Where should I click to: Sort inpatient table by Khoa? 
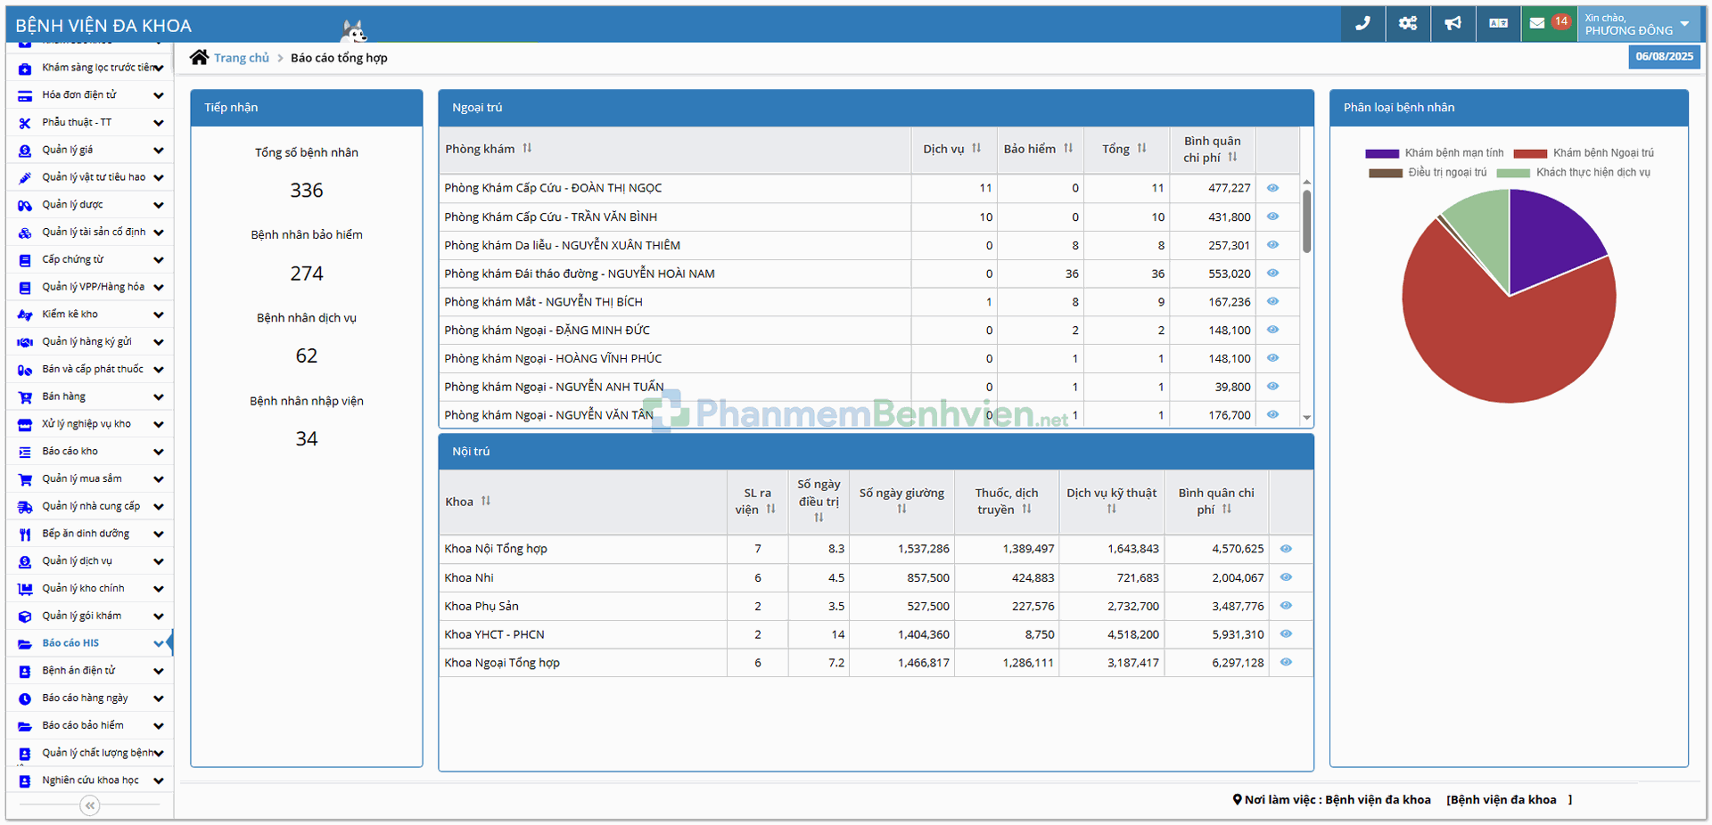click(486, 502)
